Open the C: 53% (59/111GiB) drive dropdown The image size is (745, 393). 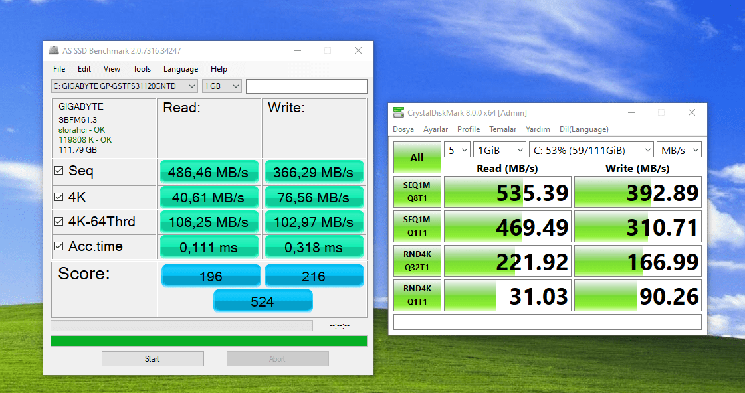coord(591,150)
